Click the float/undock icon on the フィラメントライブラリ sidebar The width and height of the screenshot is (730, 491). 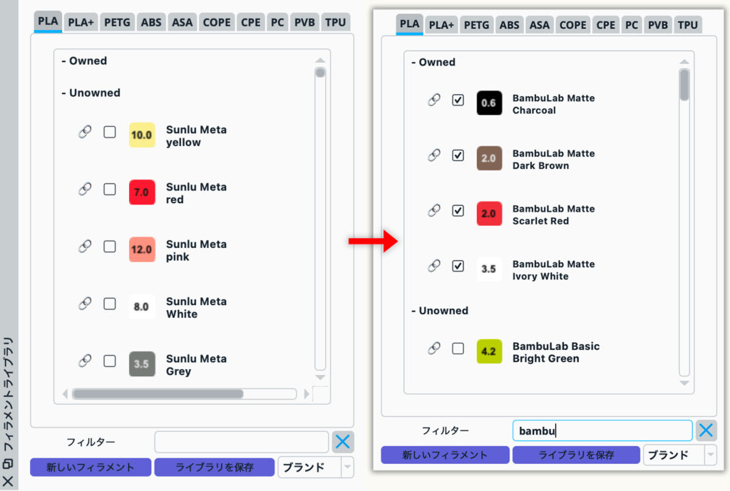[x=8, y=463]
